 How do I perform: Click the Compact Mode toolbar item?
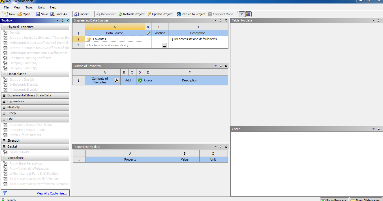pyautogui.click(x=221, y=14)
